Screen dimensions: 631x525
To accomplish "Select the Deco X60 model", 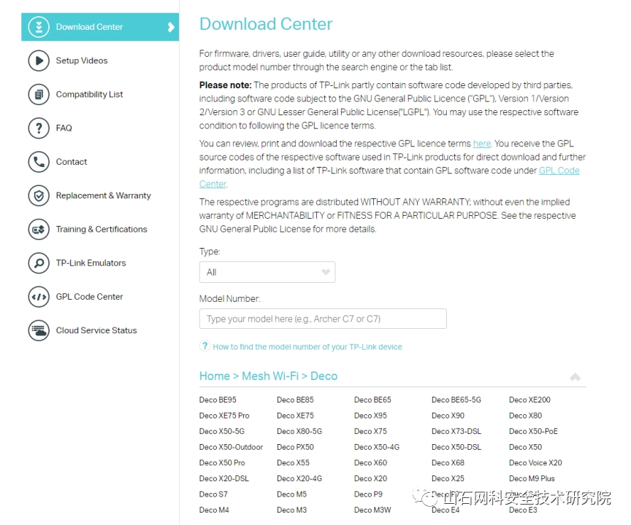I will [x=370, y=463].
